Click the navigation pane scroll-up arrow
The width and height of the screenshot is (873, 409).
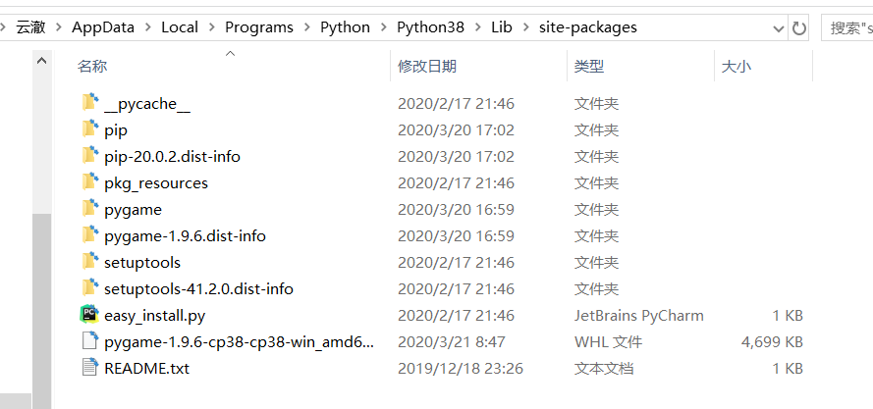coord(42,61)
